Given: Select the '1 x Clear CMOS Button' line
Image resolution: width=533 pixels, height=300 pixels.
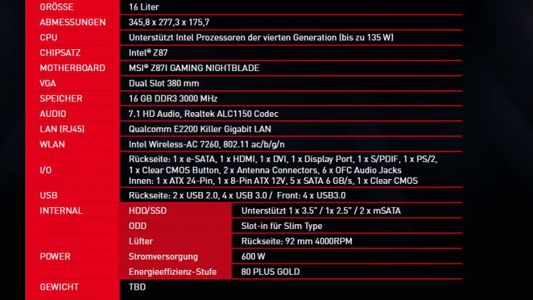Looking at the screenshot, I should click(265, 170).
